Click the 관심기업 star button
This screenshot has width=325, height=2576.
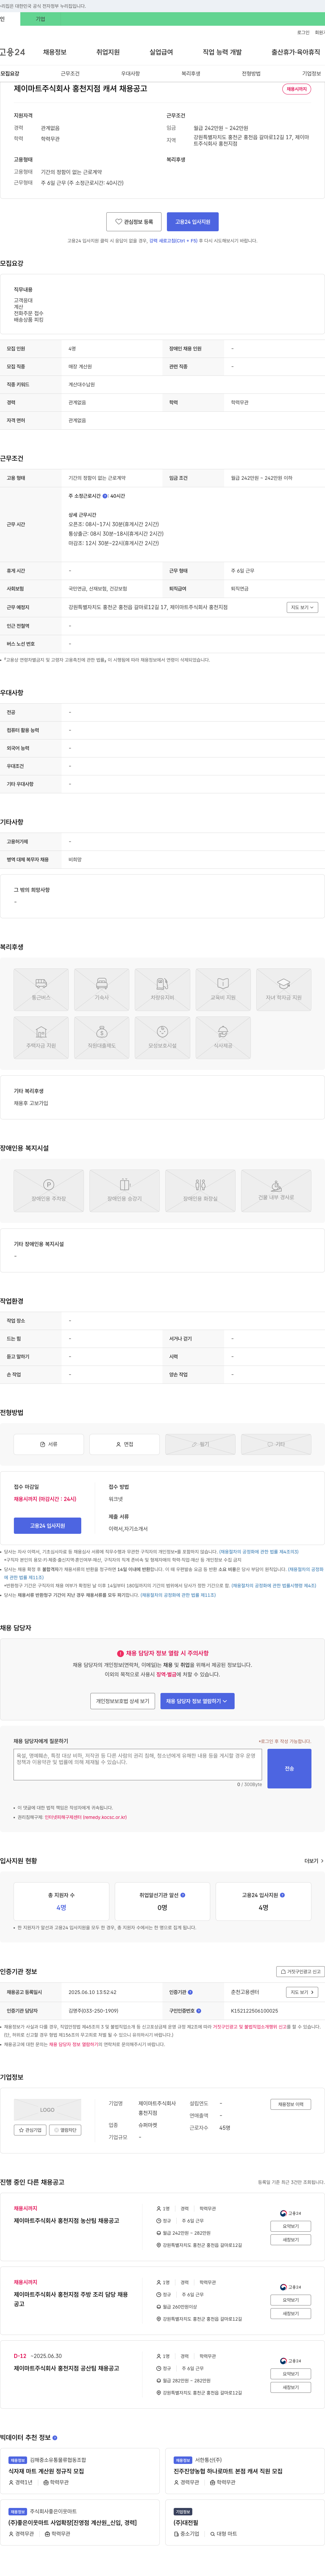30,2130
